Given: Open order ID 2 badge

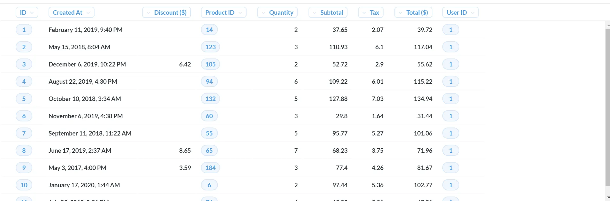Looking at the screenshot, I should 24,47.
